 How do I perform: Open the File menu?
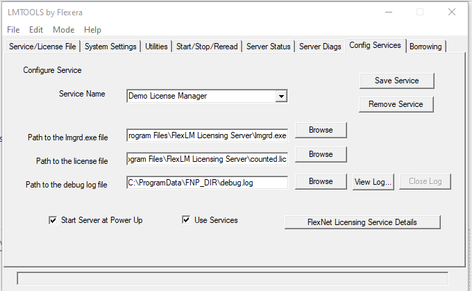point(13,30)
